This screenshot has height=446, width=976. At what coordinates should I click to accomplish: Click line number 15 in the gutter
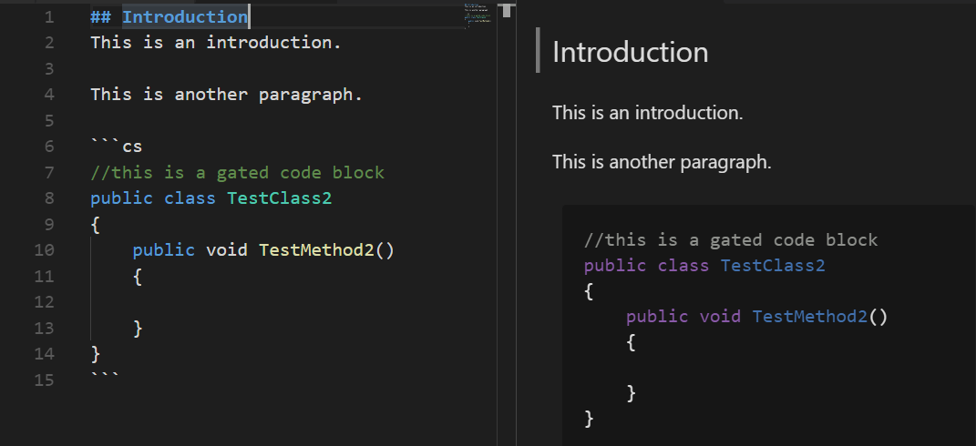[x=43, y=380]
